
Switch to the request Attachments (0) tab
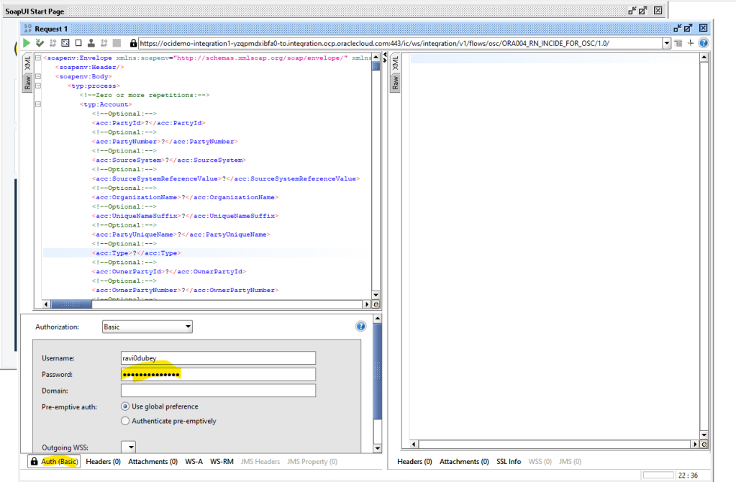(153, 461)
